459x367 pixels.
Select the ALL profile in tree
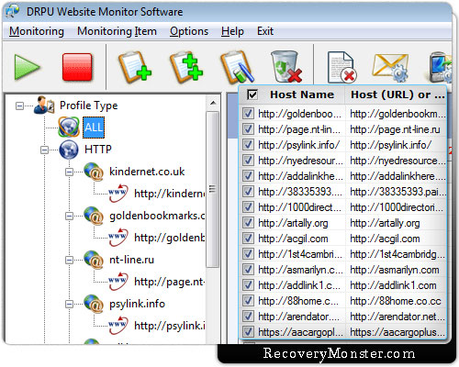click(94, 128)
